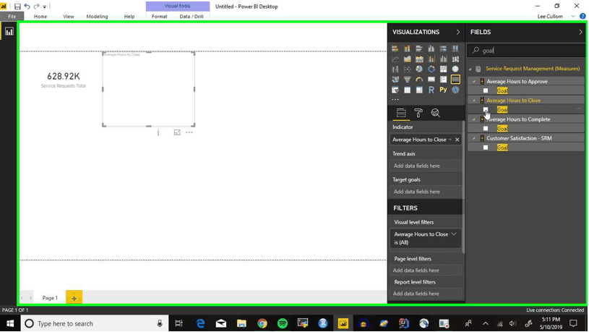Add a new report page

coord(74,298)
